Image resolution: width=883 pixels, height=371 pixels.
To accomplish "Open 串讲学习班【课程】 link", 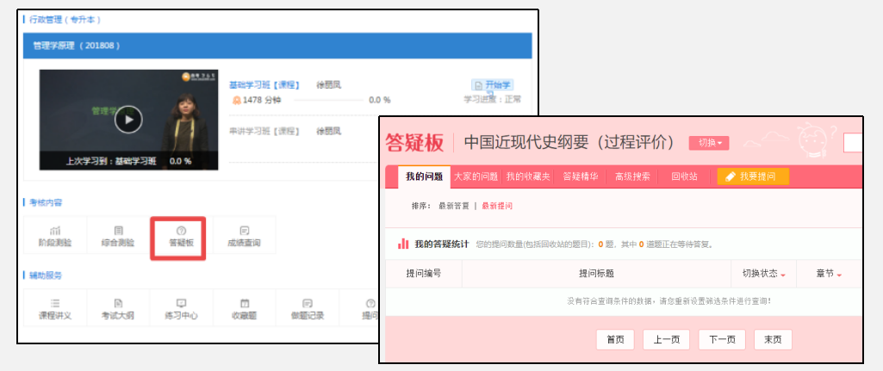I will pos(264,131).
